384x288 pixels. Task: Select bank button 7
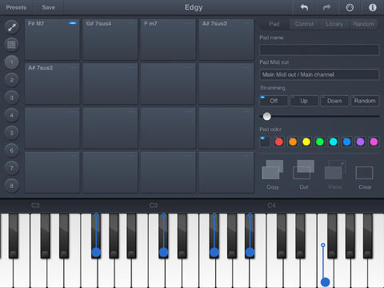point(11,168)
